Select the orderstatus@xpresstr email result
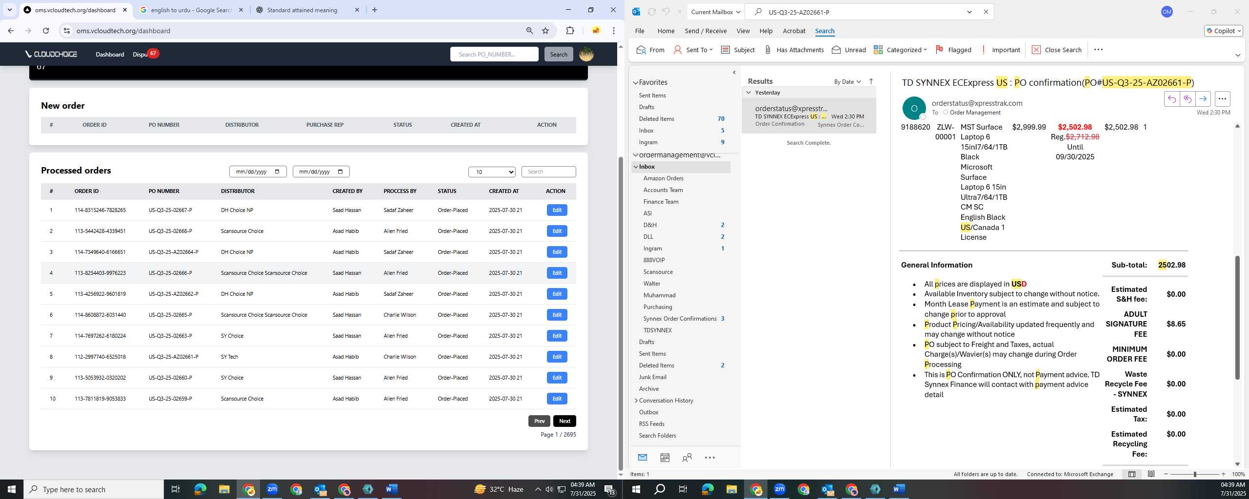 click(808, 116)
